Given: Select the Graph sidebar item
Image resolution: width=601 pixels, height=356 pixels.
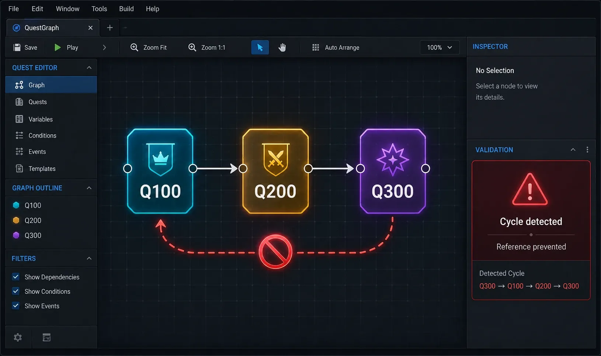Looking at the screenshot, I should (x=51, y=85).
